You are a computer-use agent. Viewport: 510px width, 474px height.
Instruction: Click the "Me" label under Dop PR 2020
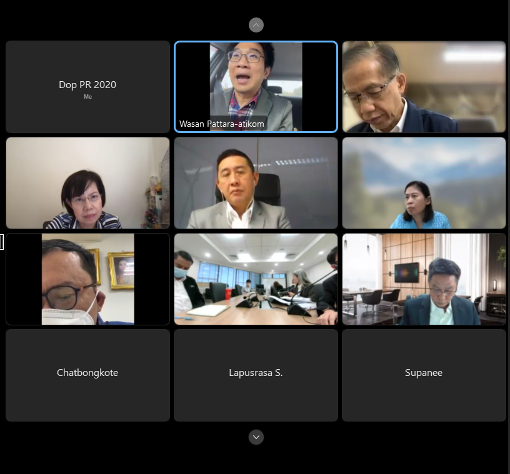click(88, 97)
